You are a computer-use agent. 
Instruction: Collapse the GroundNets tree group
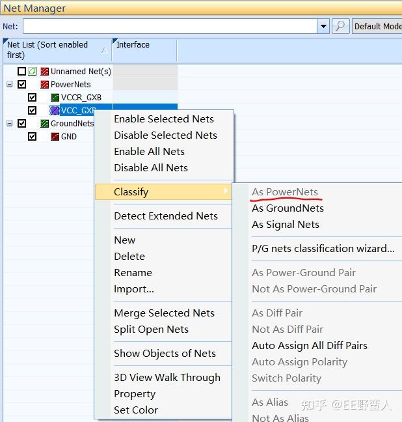click(x=10, y=123)
